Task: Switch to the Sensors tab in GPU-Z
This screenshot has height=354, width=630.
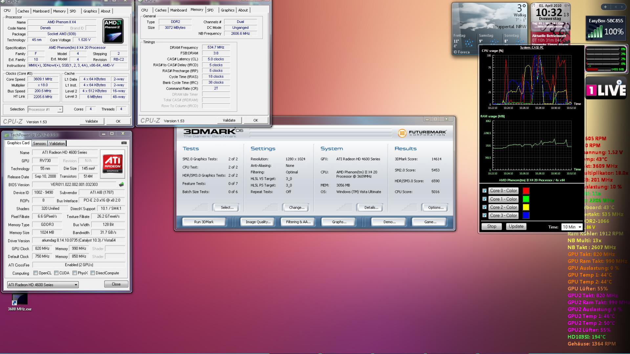Action: point(39,143)
